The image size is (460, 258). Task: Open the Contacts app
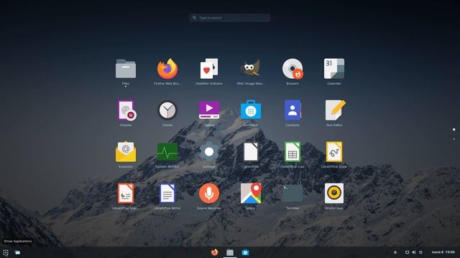[x=293, y=110]
